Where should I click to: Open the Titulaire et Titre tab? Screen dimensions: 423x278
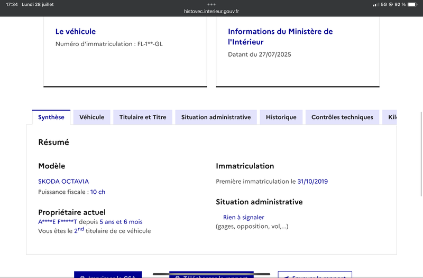(143, 117)
